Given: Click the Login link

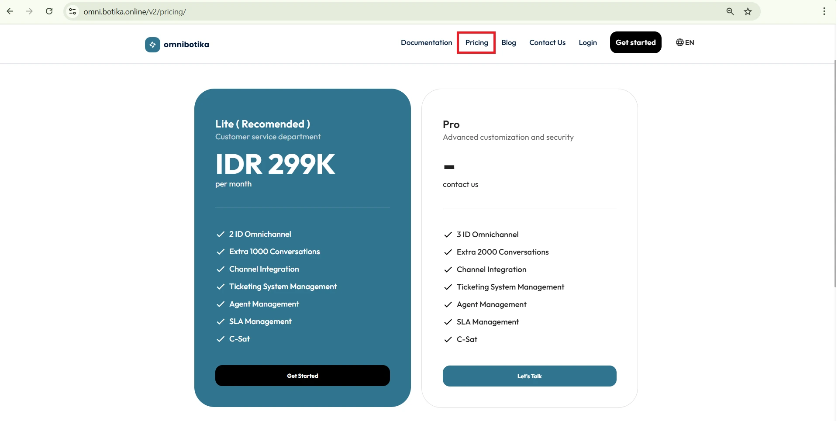Looking at the screenshot, I should pos(587,43).
